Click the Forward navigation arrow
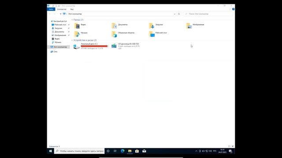The width and height of the screenshot is (282, 158). pos(54,14)
